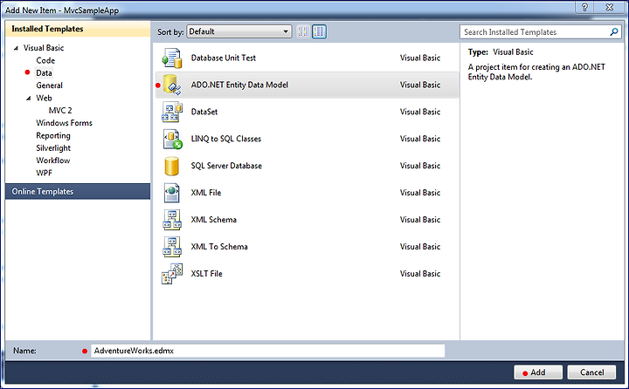Click Visual Basic text in XML File row

(420, 193)
